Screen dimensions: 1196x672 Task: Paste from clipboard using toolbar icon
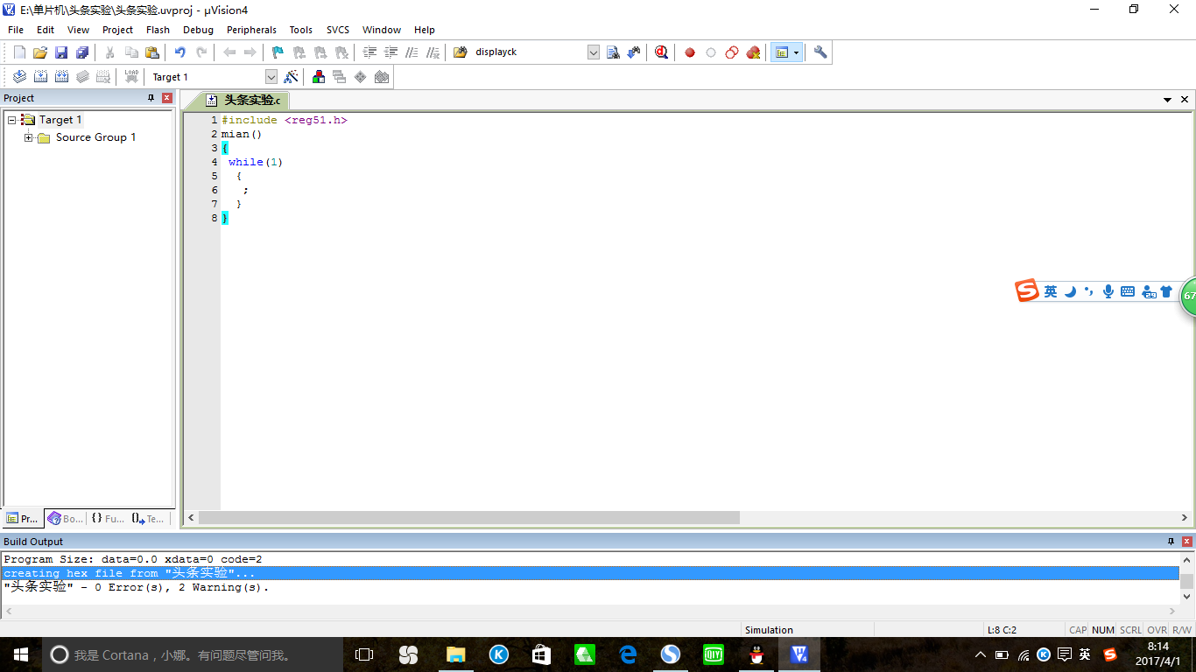pos(151,52)
